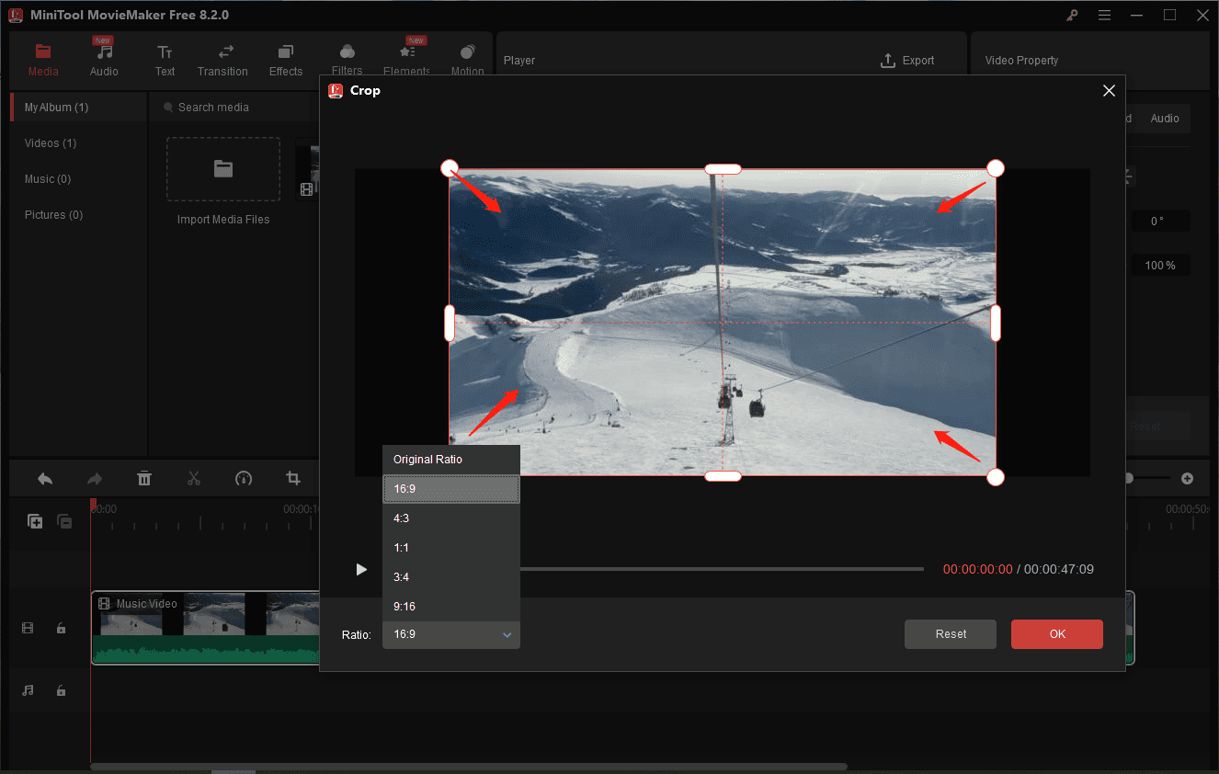
Task: Click the undo arrow icon
Action: 44,478
